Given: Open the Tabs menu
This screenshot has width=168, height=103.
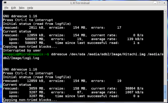Looking at the screenshot, I should tap(21, 8).
